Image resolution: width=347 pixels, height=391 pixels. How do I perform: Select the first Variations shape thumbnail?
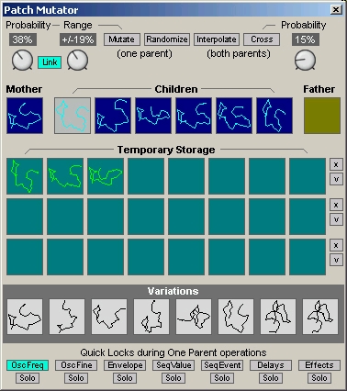click(25, 317)
